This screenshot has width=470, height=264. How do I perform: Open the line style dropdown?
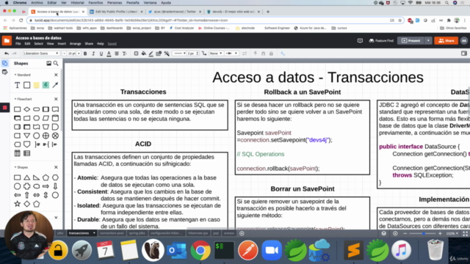pos(179,54)
